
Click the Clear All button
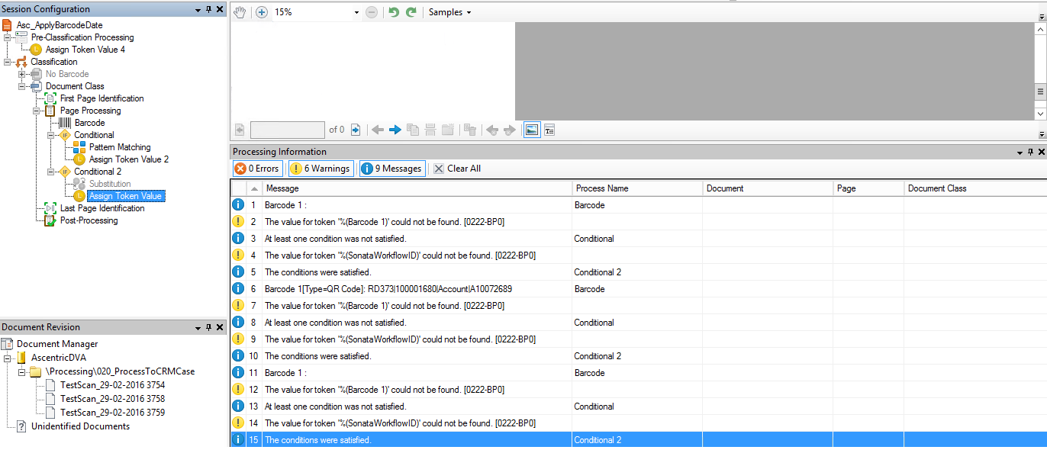(x=456, y=169)
